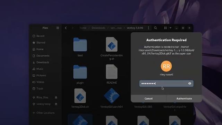Open the Files hamburger menu
The width and height of the screenshot is (222, 125).
[58, 28]
